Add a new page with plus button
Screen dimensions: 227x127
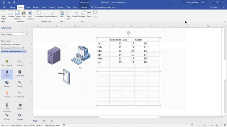(x=52, y=121)
